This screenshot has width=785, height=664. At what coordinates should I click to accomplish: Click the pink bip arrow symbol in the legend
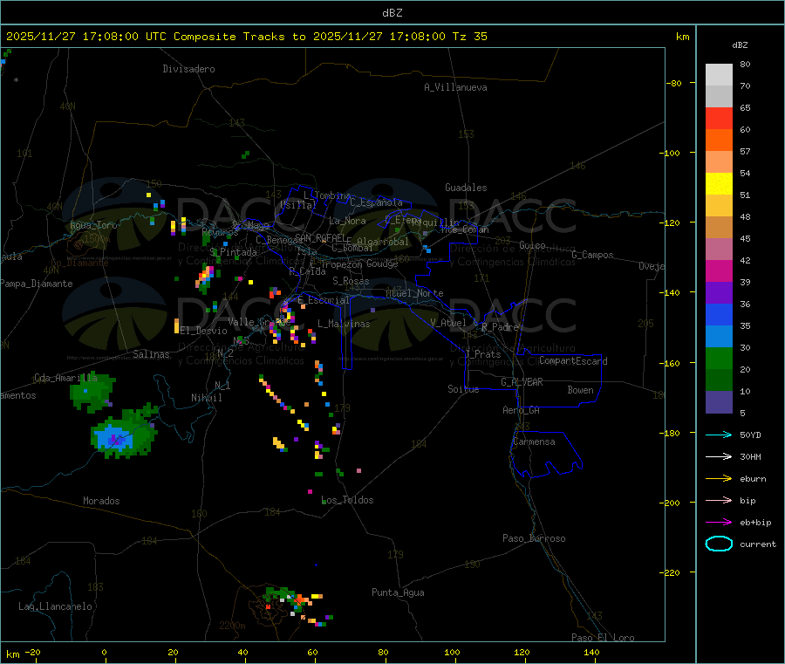coord(719,500)
